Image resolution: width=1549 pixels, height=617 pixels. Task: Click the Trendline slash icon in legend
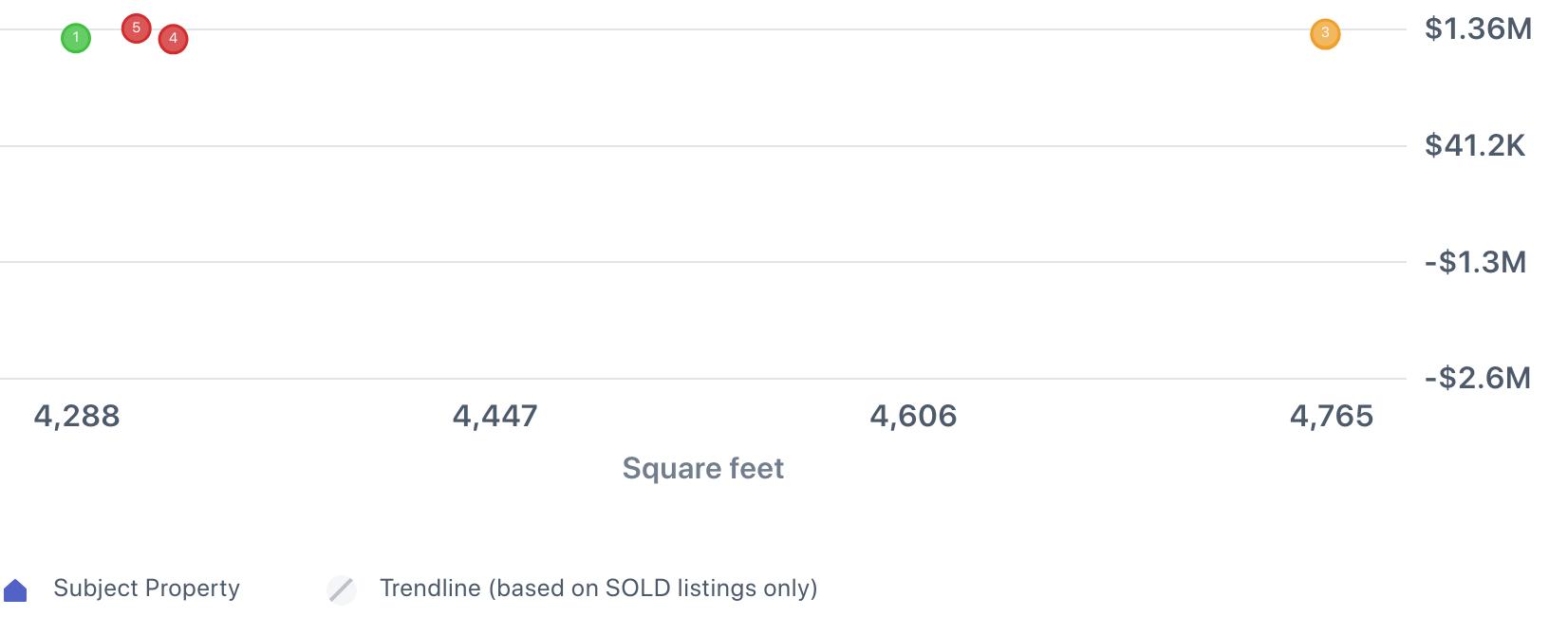342,589
